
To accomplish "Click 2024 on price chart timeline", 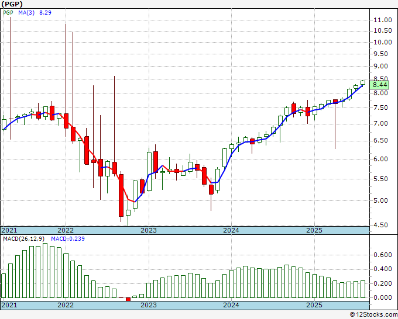I will [231, 230].
